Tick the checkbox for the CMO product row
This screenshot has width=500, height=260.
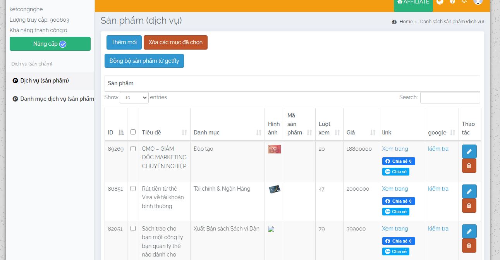pos(133,149)
